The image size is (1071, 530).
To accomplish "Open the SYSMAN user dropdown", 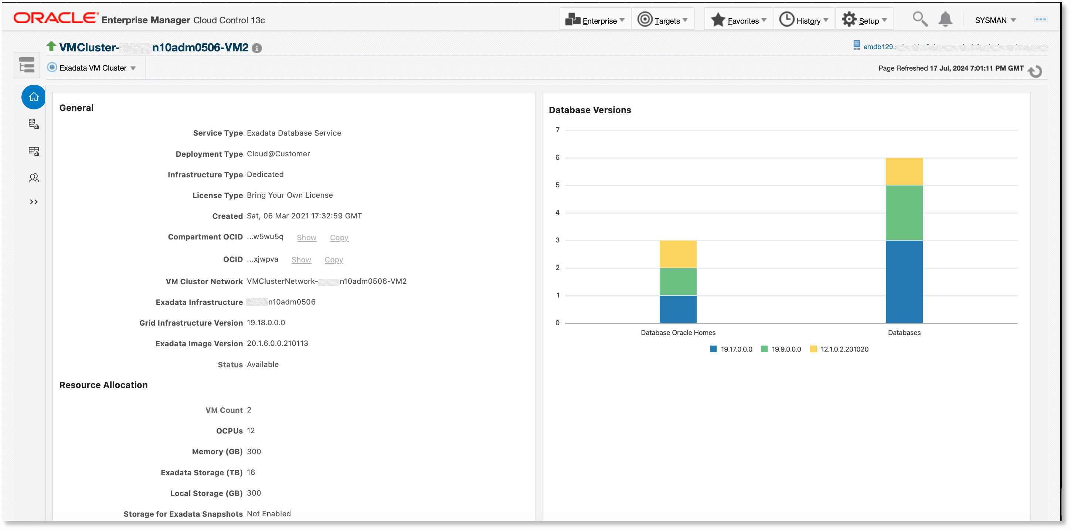I will (995, 20).
